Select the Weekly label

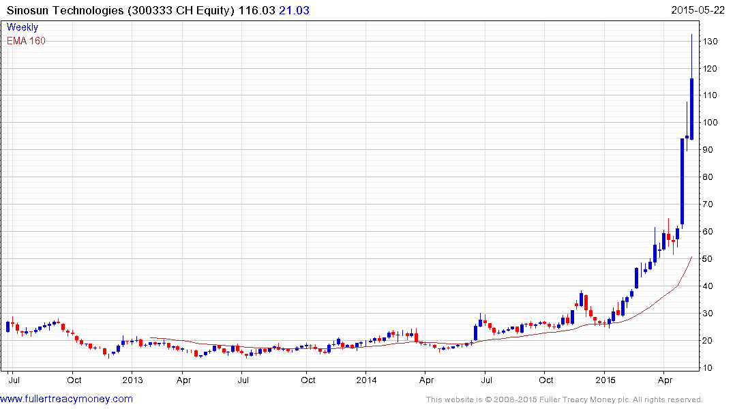[x=23, y=27]
